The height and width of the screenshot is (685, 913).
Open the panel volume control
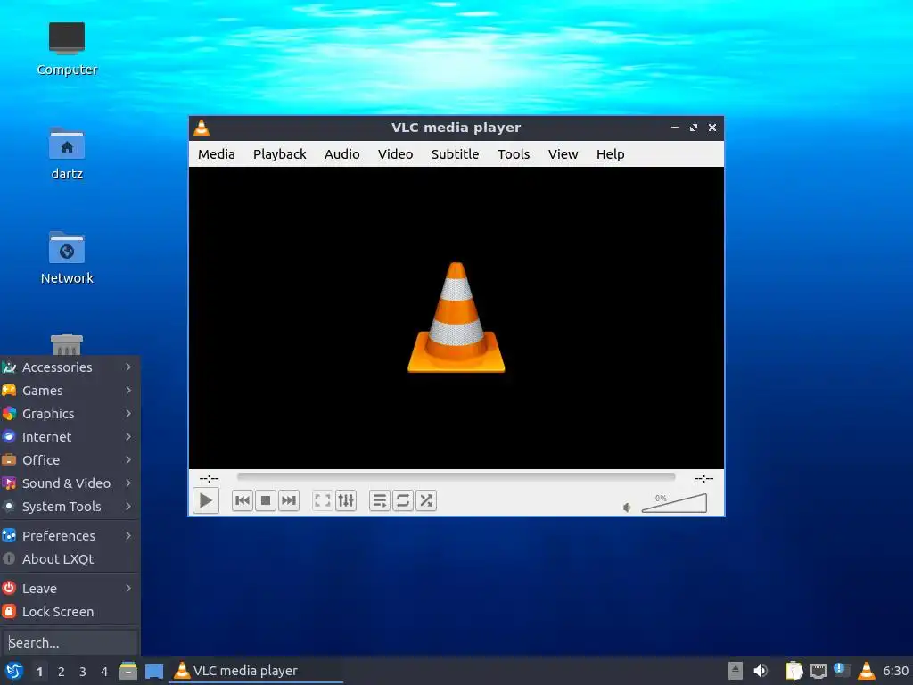(x=761, y=671)
